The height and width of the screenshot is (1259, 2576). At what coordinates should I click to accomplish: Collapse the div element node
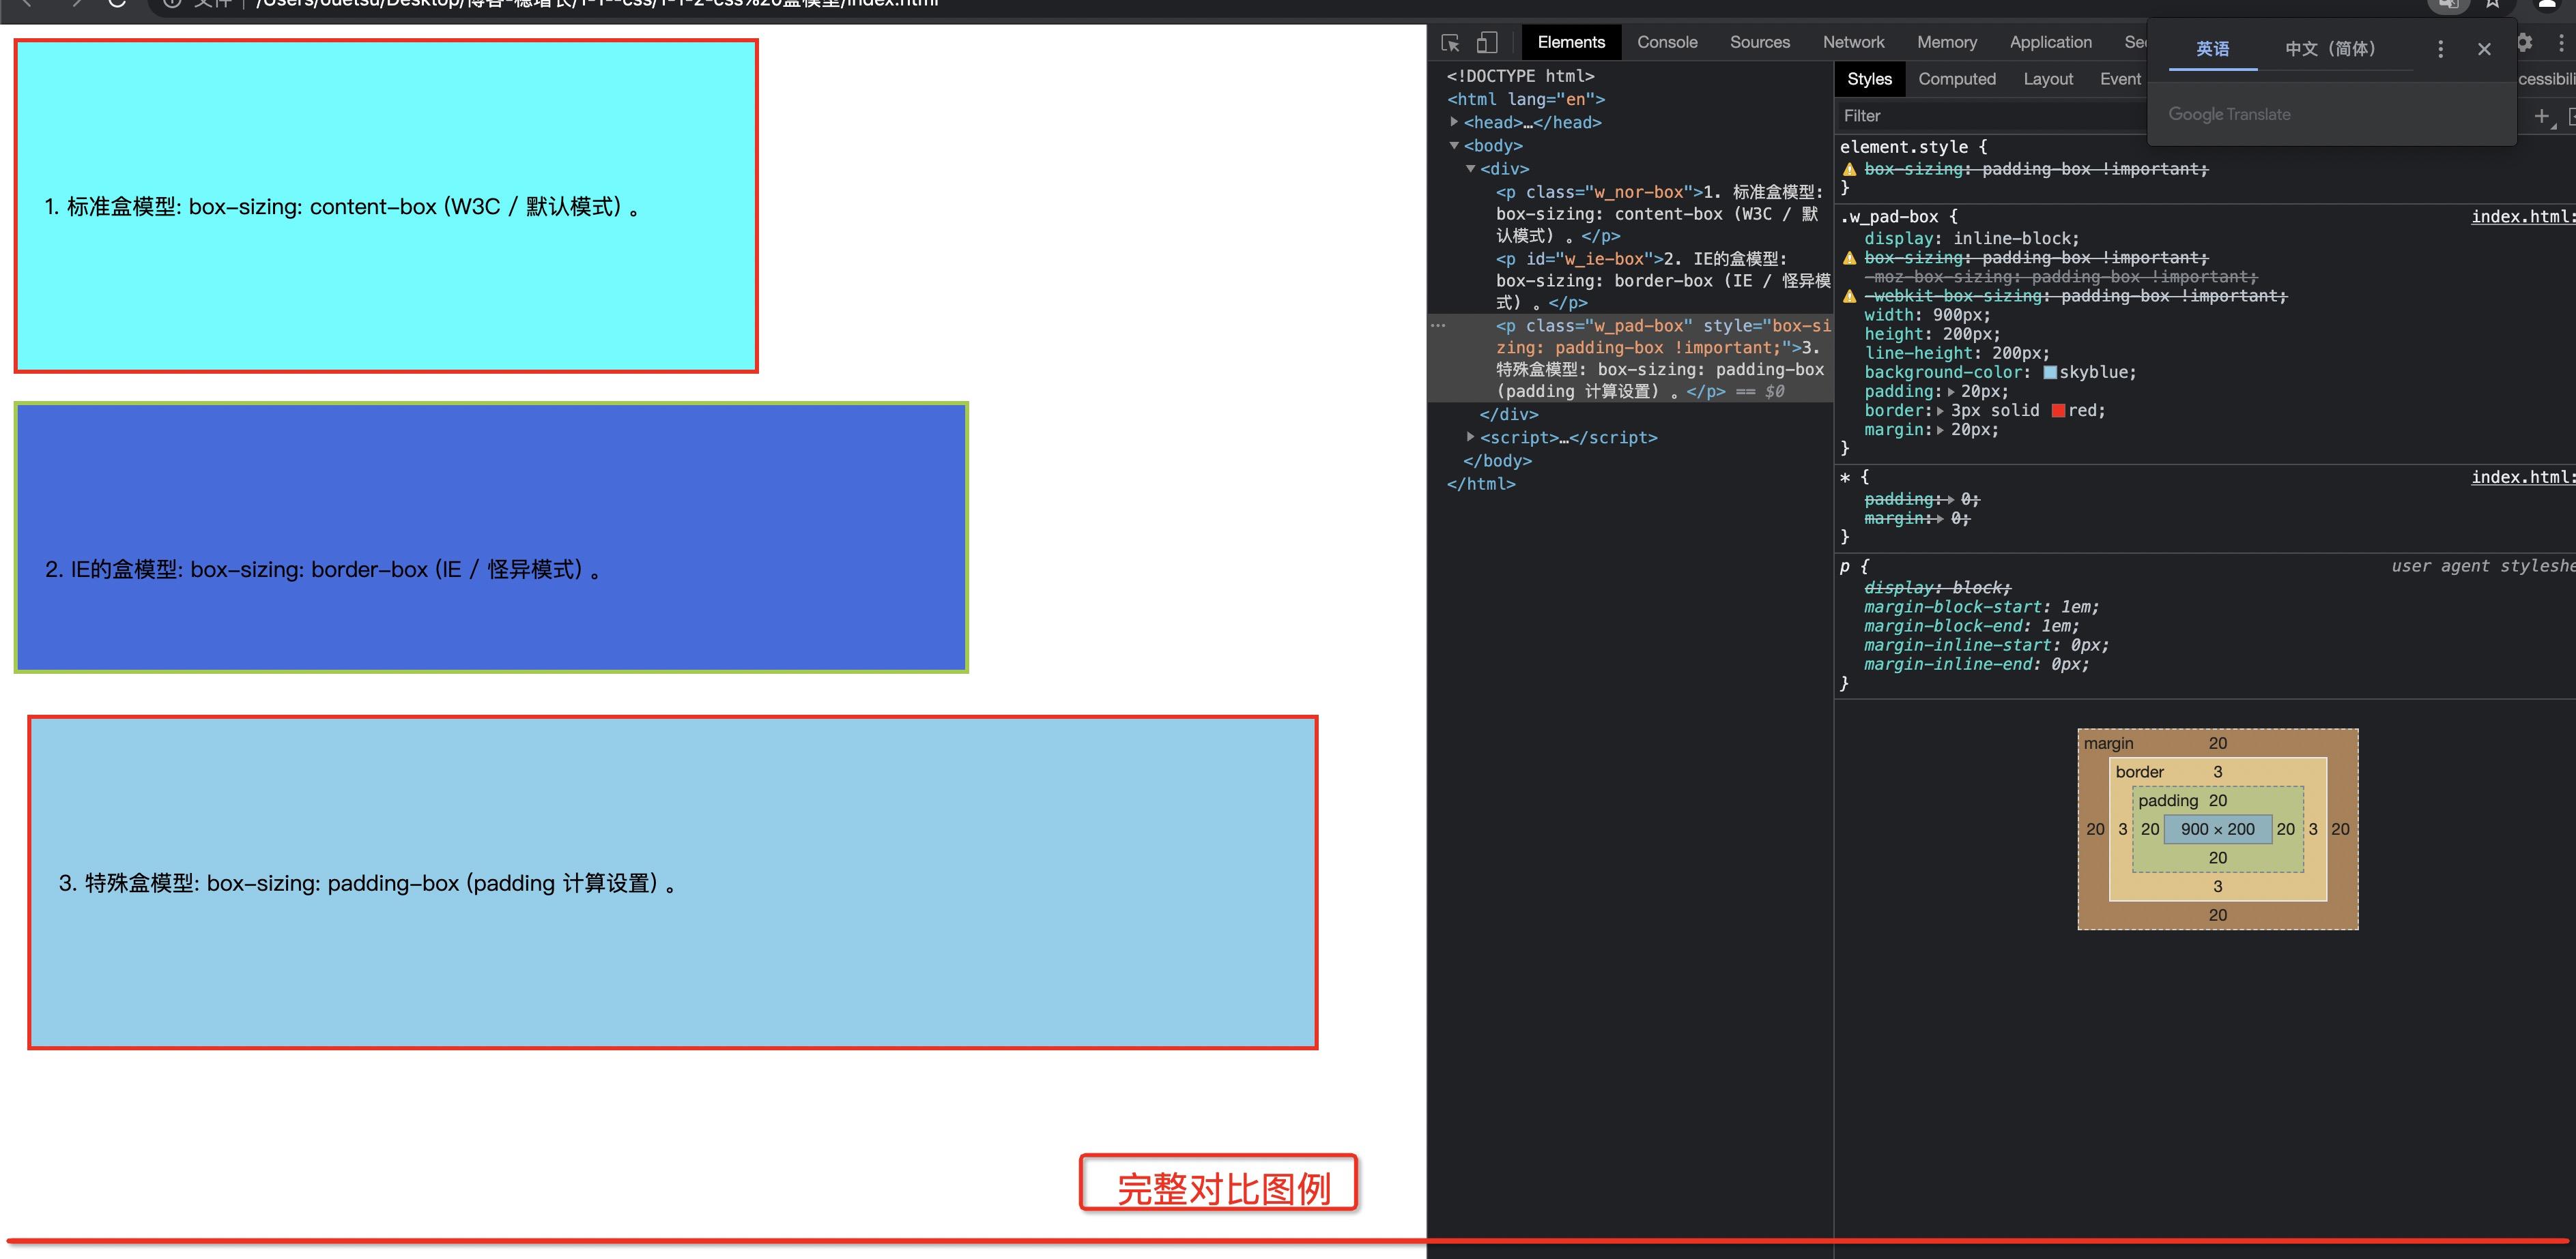click(1470, 169)
